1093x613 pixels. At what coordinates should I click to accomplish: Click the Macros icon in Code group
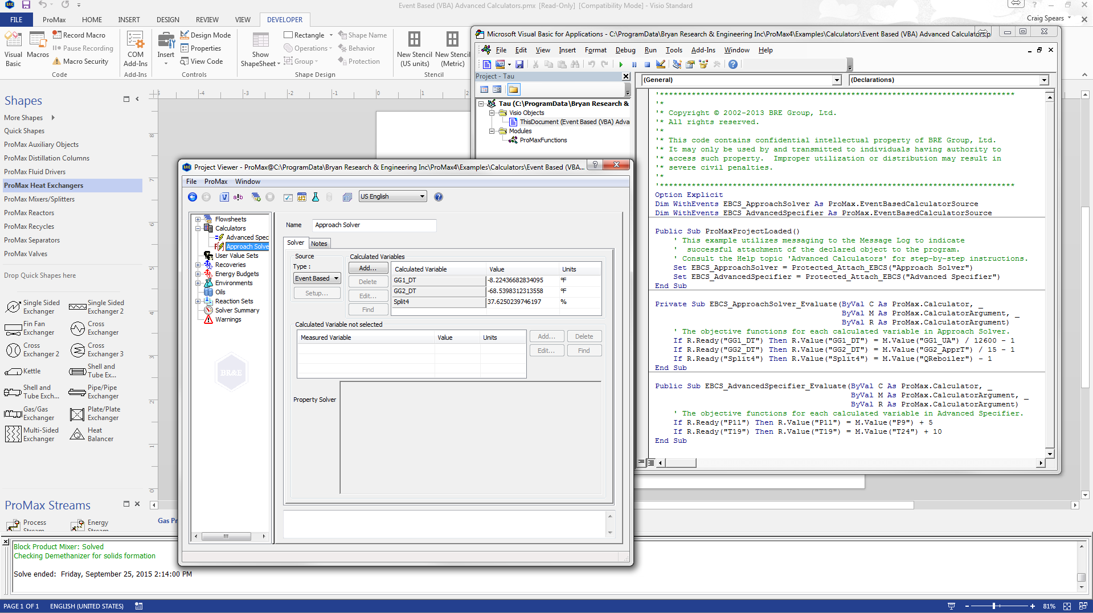click(38, 46)
